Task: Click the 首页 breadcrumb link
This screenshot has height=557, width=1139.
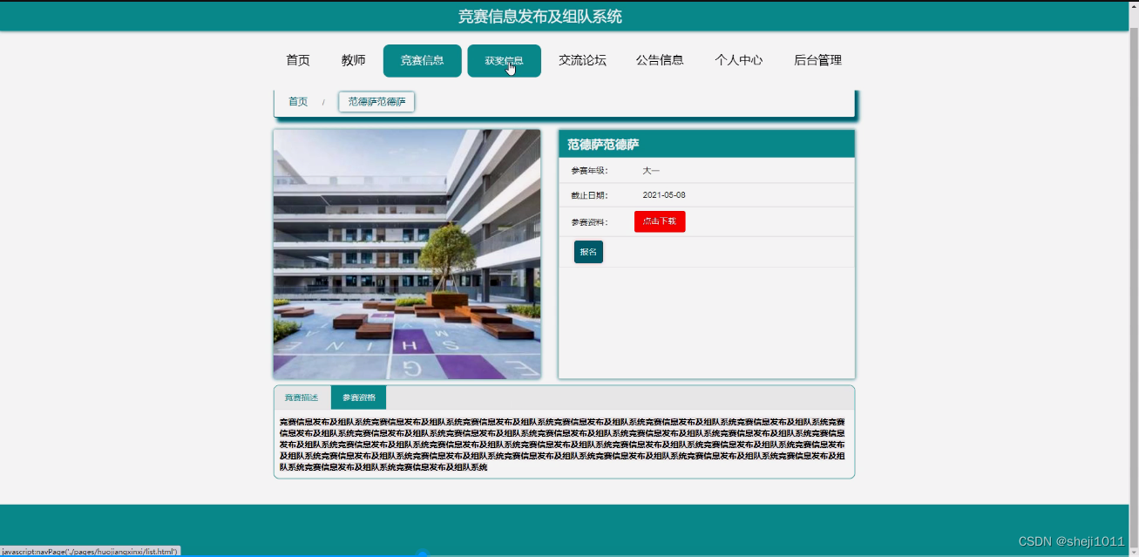Action: 297,101
